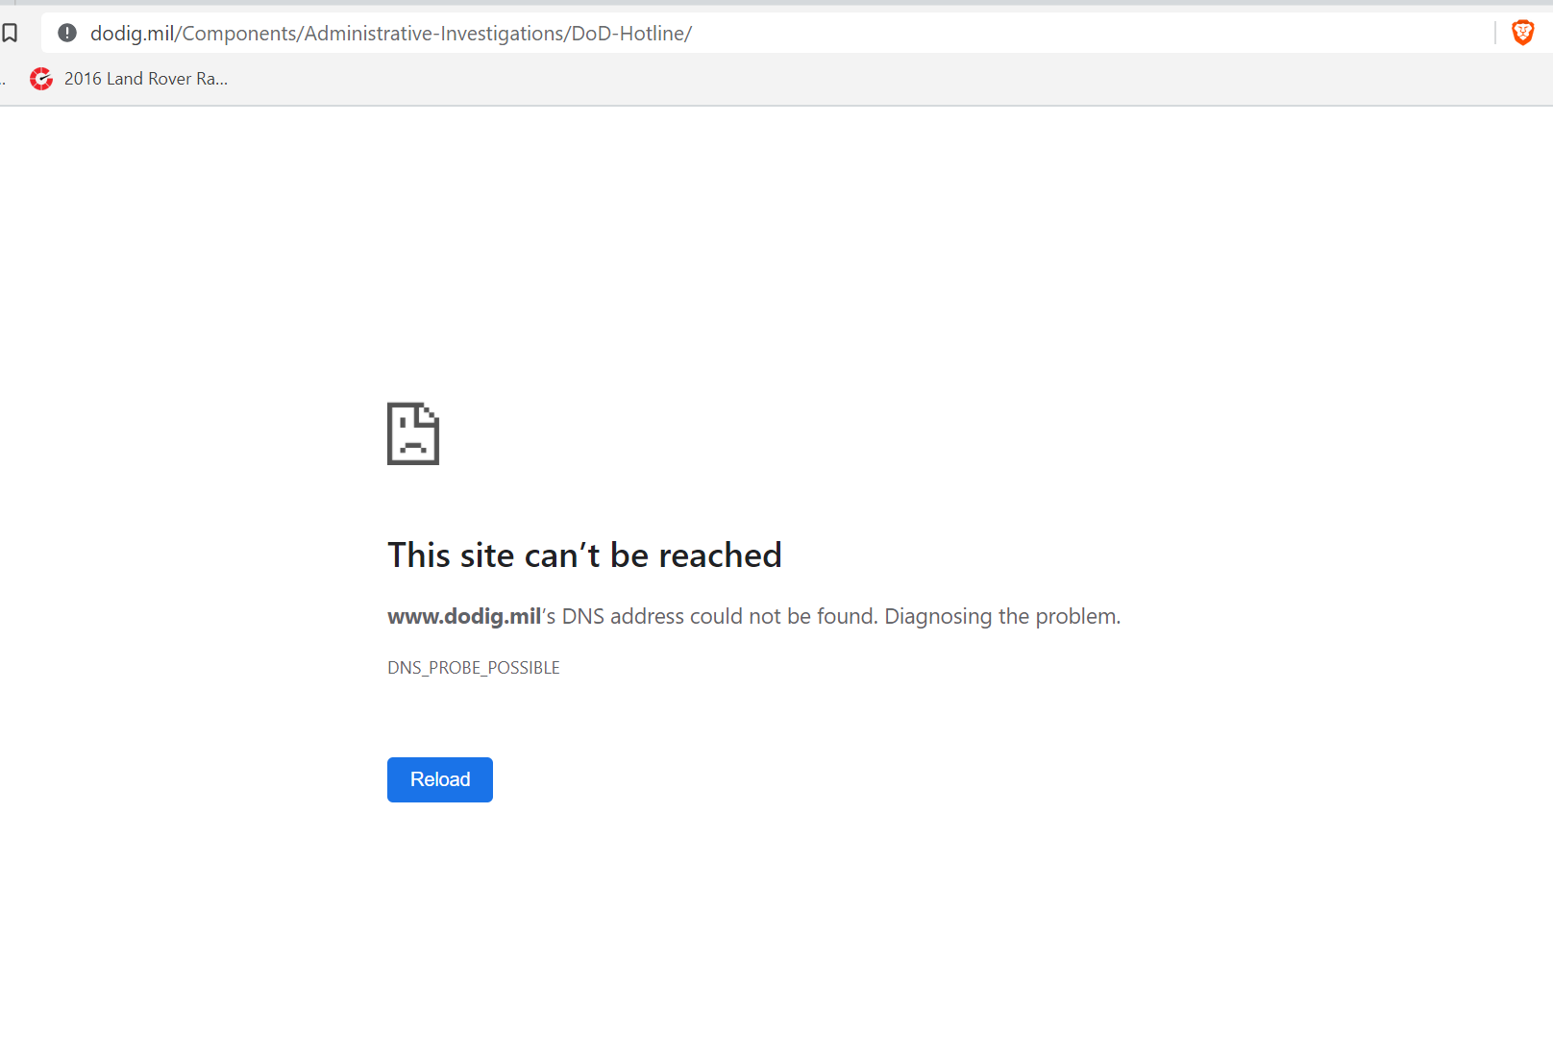Click the Reload button

[x=440, y=779]
